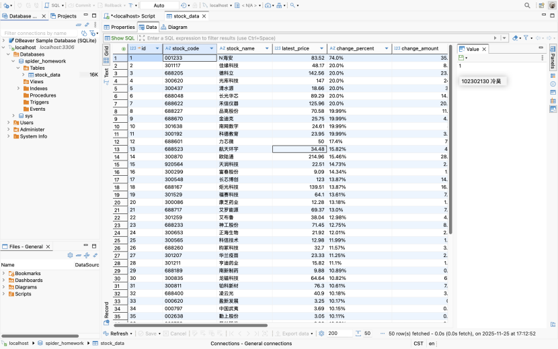
Task: Close the Value panel tab
Action: click(484, 49)
